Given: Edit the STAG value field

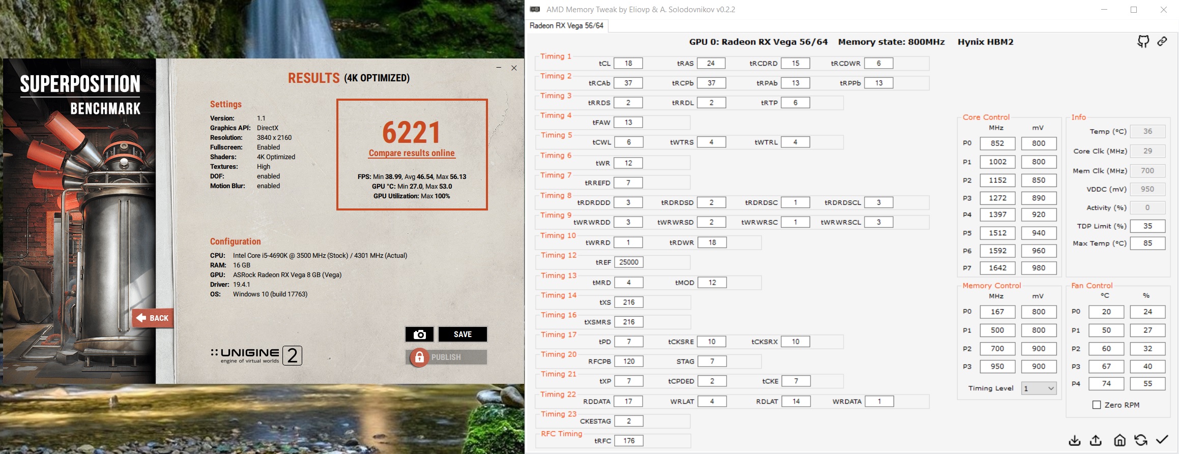Looking at the screenshot, I should pos(712,361).
